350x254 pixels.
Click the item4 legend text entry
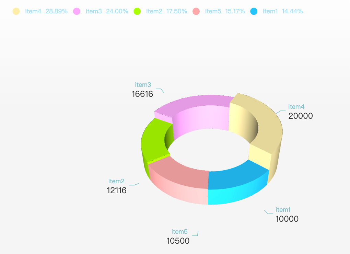pyautogui.click(x=33, y=11)
